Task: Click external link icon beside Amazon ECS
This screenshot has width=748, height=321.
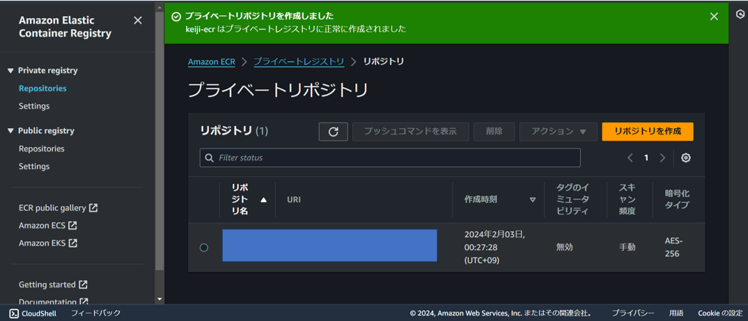Action: coord(72,225)
